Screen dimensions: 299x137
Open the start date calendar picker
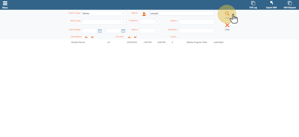(x=100, y=31)
